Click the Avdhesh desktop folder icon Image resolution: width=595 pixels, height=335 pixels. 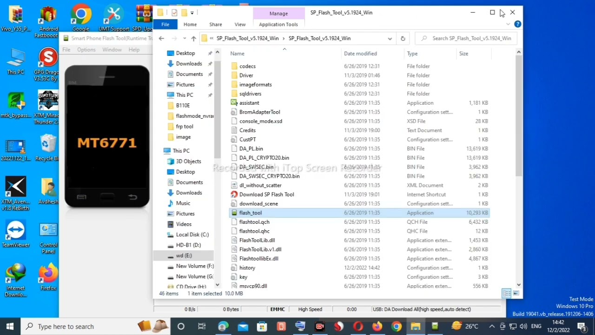pyautogui.click(x=48, y=191)
